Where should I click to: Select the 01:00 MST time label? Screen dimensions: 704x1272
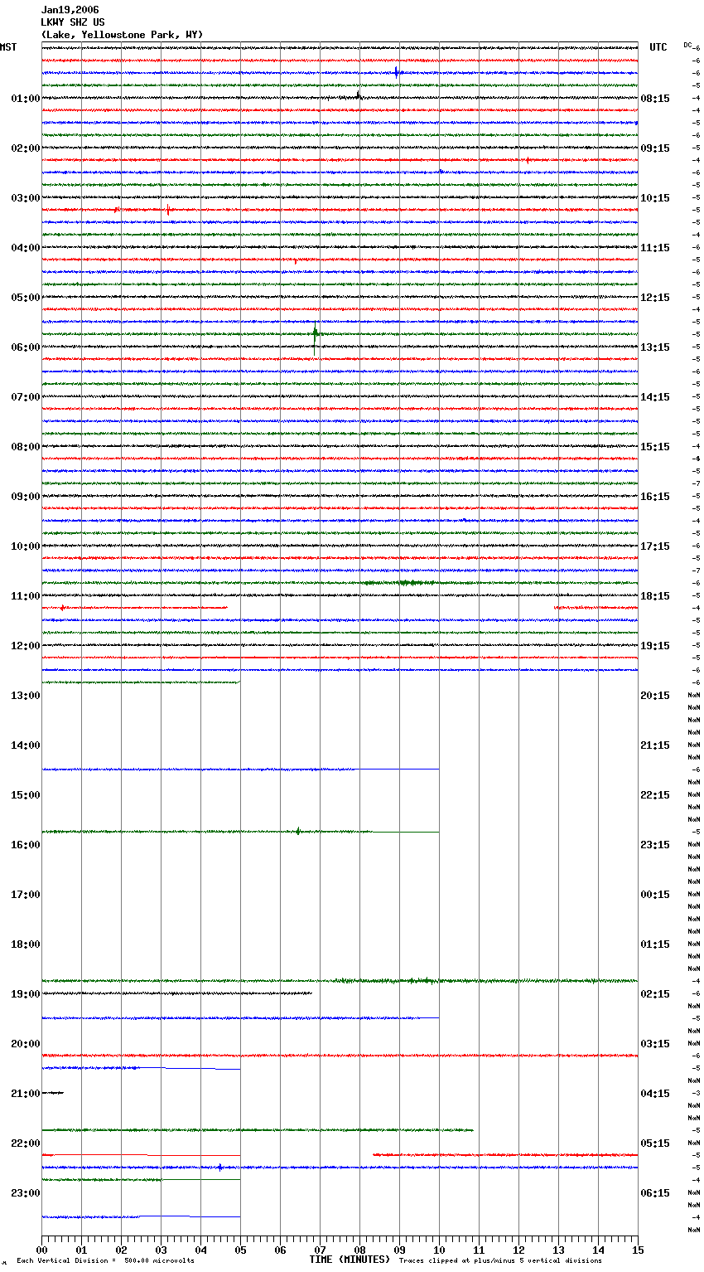26,99
